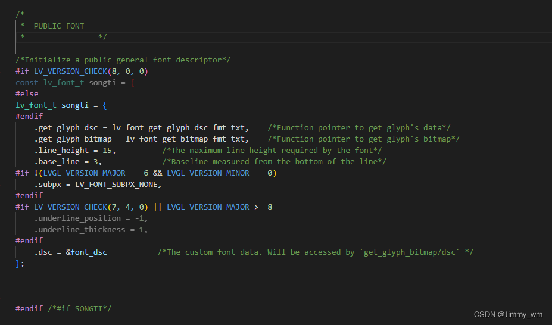Viewport: 552px width, 325px height.
Task: Click 'The maximum line height required' comment
Action: coord(272,151)
